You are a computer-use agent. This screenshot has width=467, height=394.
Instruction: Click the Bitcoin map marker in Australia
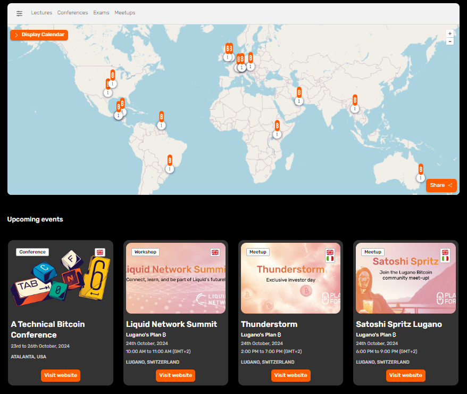(421, 169)
